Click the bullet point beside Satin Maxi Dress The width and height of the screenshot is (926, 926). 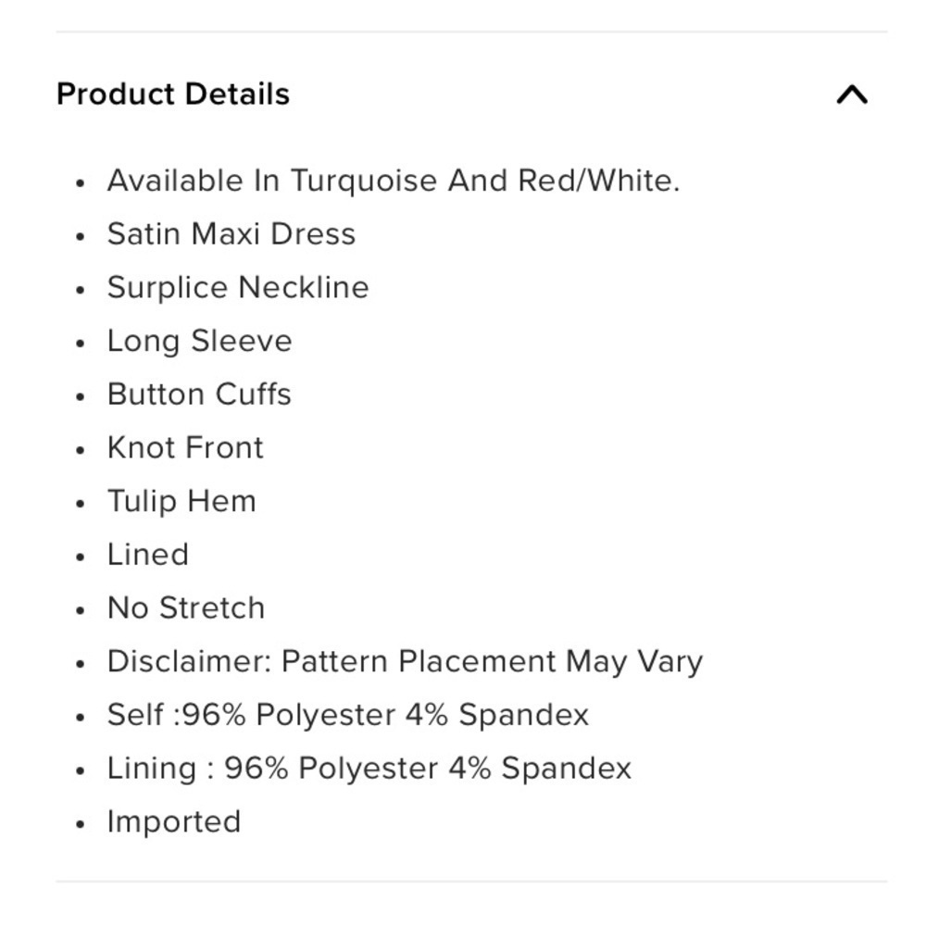[81, 236]
